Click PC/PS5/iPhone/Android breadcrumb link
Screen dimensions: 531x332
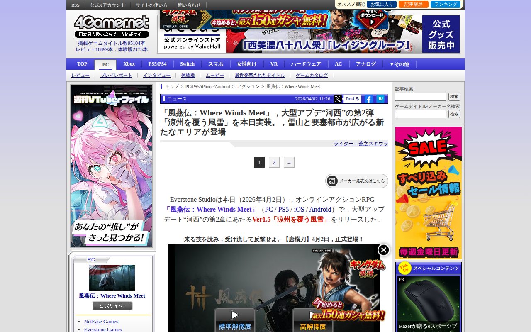[x=207, y=86]
